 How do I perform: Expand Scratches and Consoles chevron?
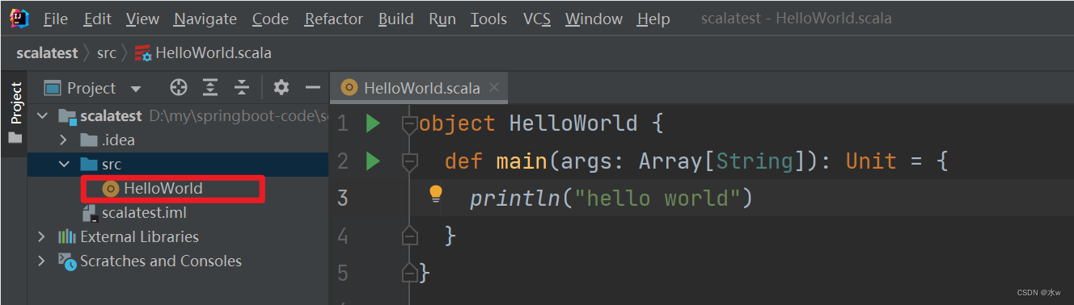coord(42,261)
